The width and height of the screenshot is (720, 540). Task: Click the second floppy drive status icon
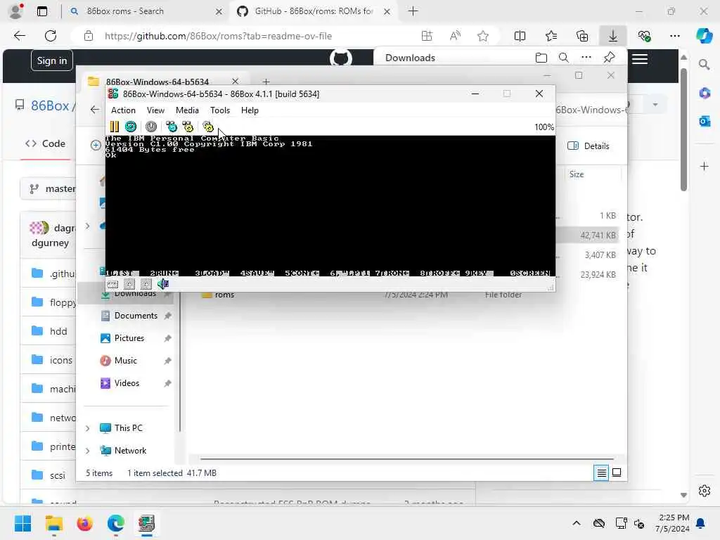coord(146,284)
